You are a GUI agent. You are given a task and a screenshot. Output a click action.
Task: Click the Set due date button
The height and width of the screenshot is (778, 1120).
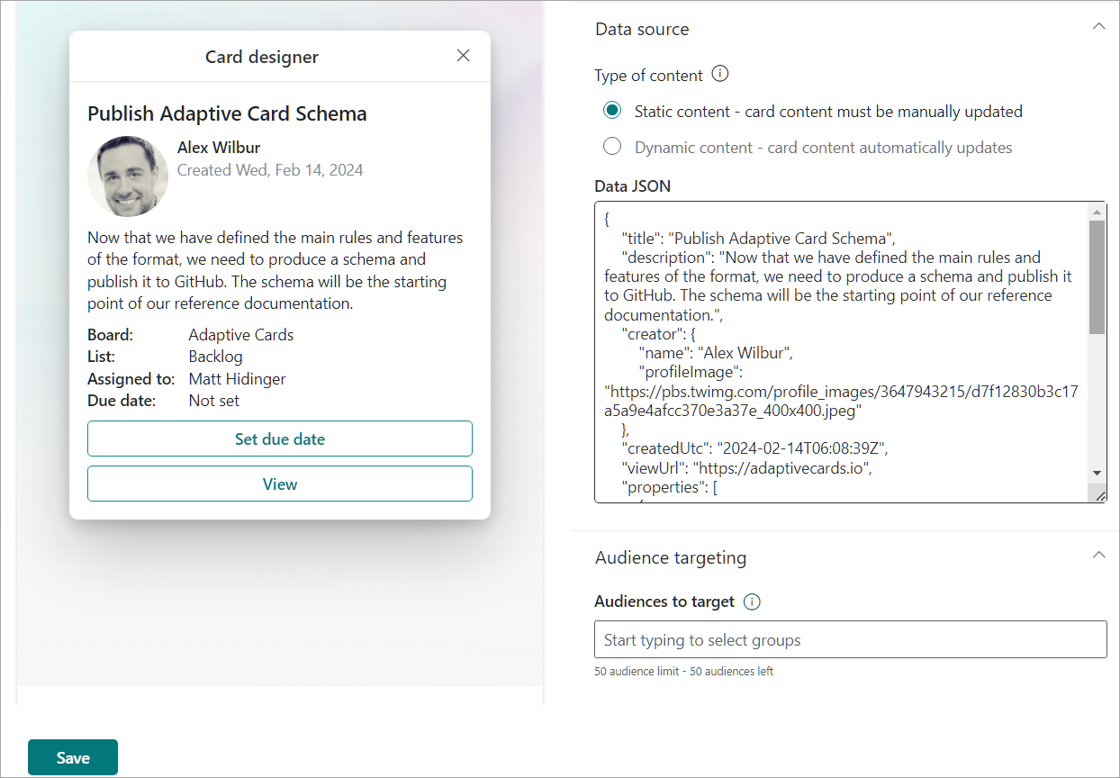click(280, 439)
